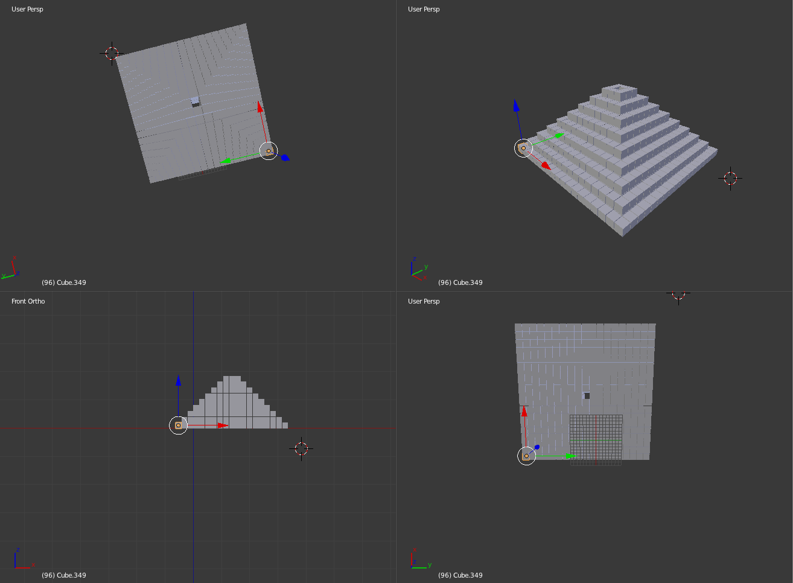Click red manipulator arrow in bottom-right viewport
The height and width of the screenshot is (583, 793).
tap(524, 412)
